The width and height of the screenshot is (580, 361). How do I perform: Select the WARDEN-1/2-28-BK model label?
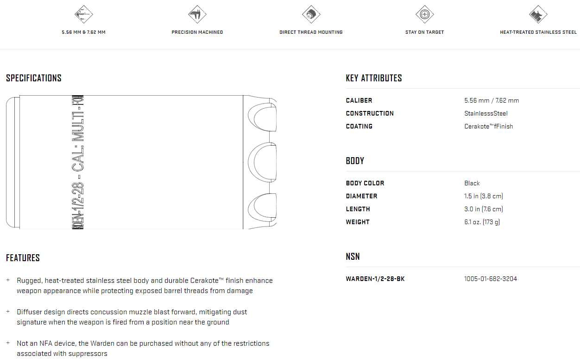tap(375, 279)
